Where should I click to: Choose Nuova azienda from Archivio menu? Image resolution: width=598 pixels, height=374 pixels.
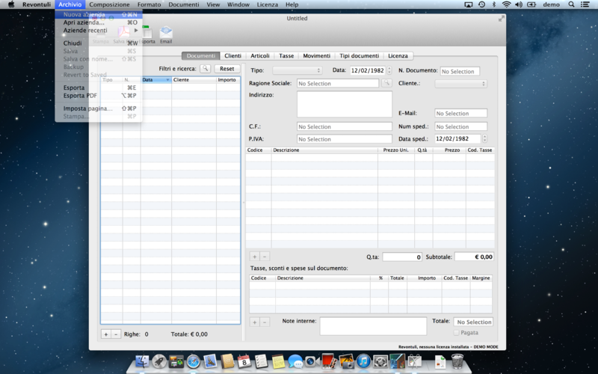point(99,14)
